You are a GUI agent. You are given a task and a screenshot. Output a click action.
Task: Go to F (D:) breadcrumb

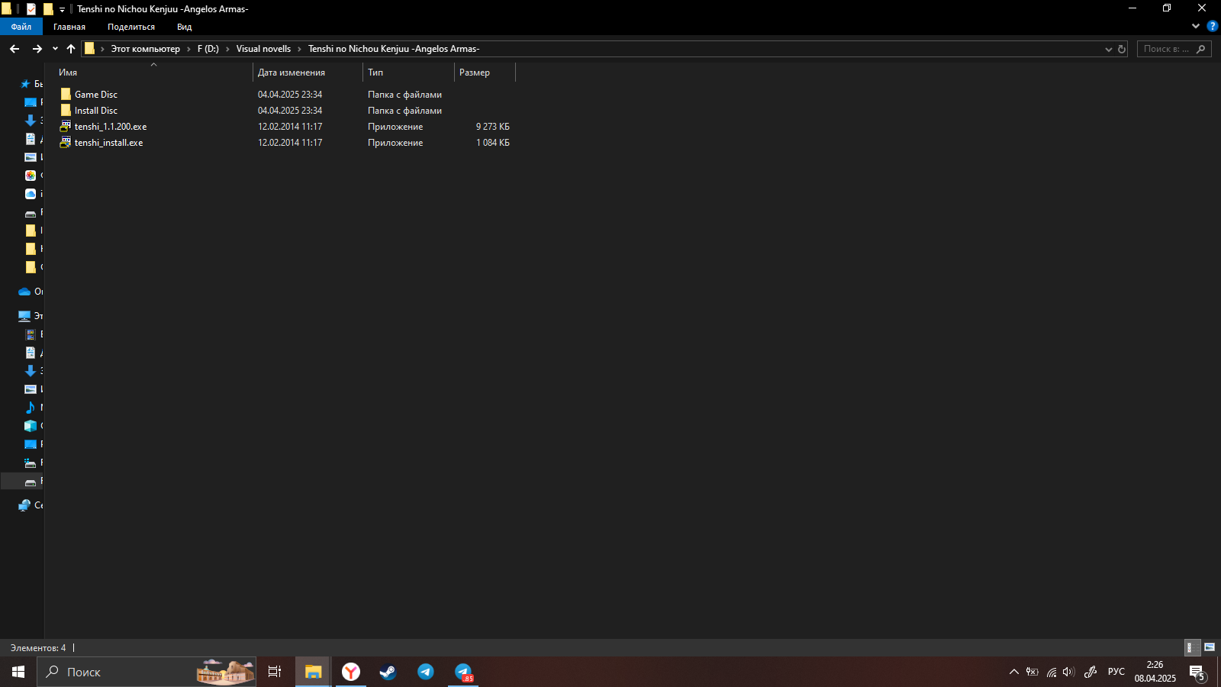pos(208,49)
